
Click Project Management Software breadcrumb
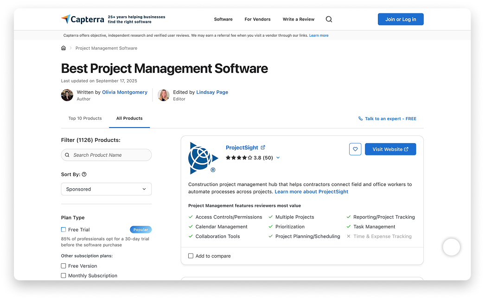(106, 48)
